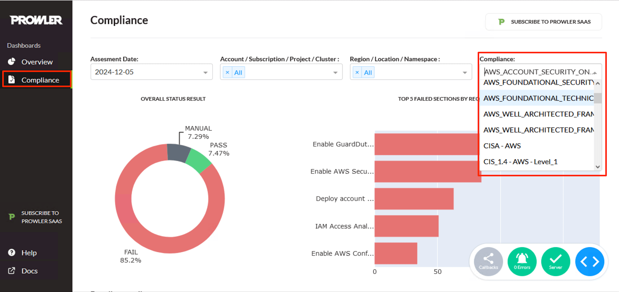Viewport: 619px width, 292px height.
Task: Click the Enable AWS Conf... bar
Action: tap(396, 253)
